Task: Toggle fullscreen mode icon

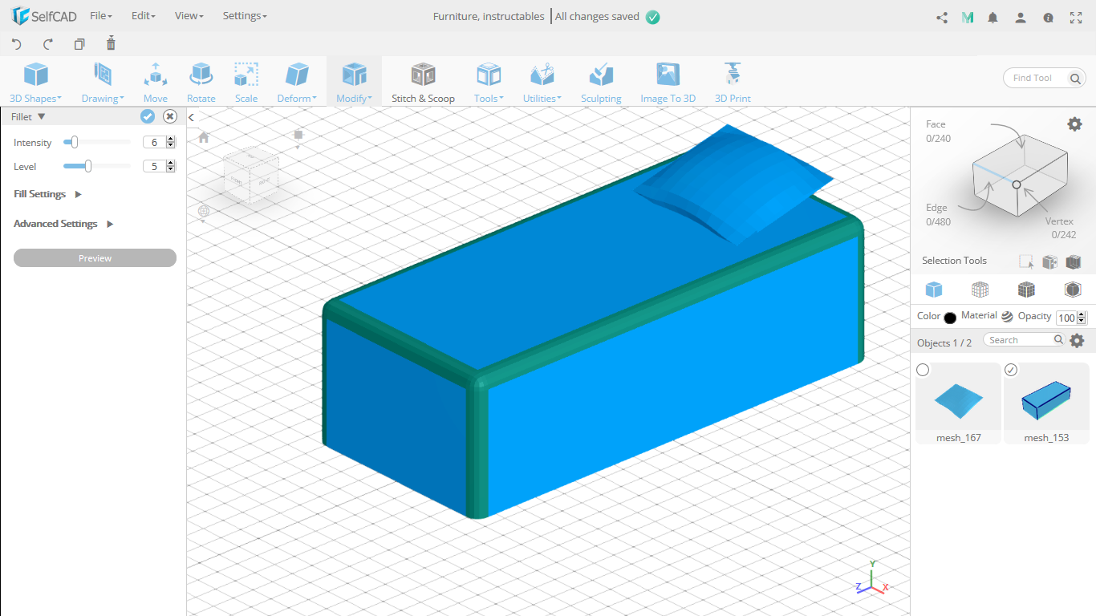Action: pyautogui.click(x=1076, y=18)
